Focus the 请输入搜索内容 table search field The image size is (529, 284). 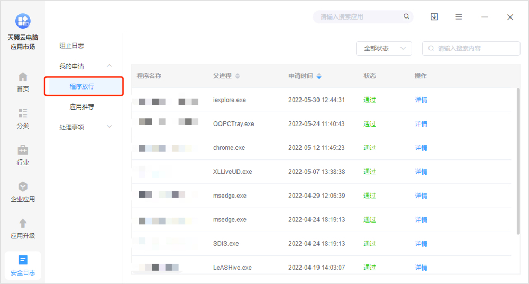(x=471, y=48)
